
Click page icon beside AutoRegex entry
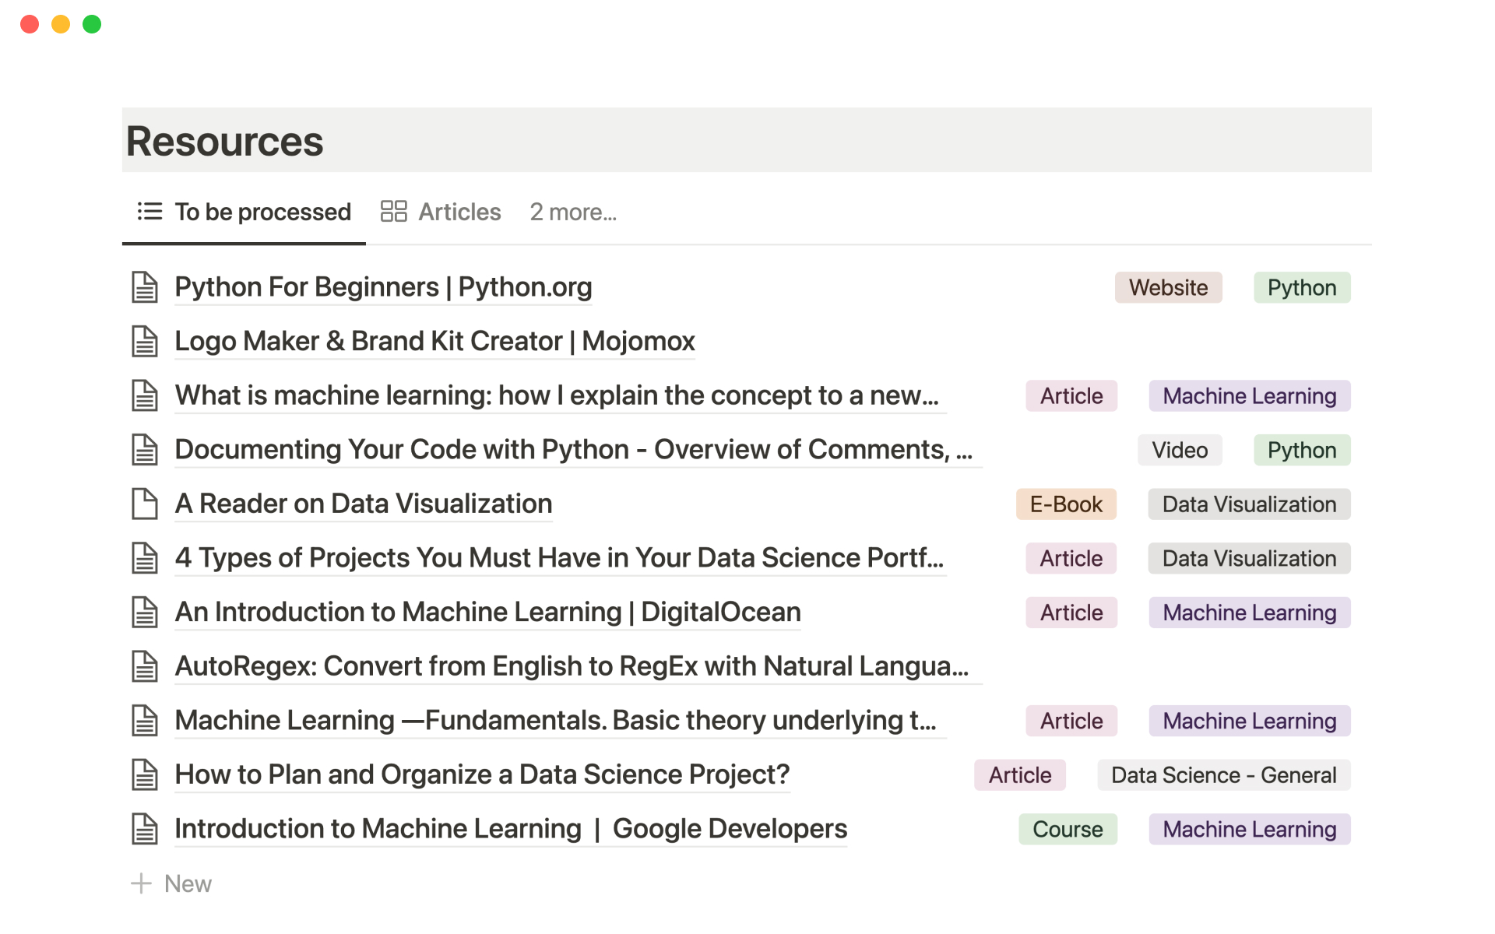click(145, 667)
